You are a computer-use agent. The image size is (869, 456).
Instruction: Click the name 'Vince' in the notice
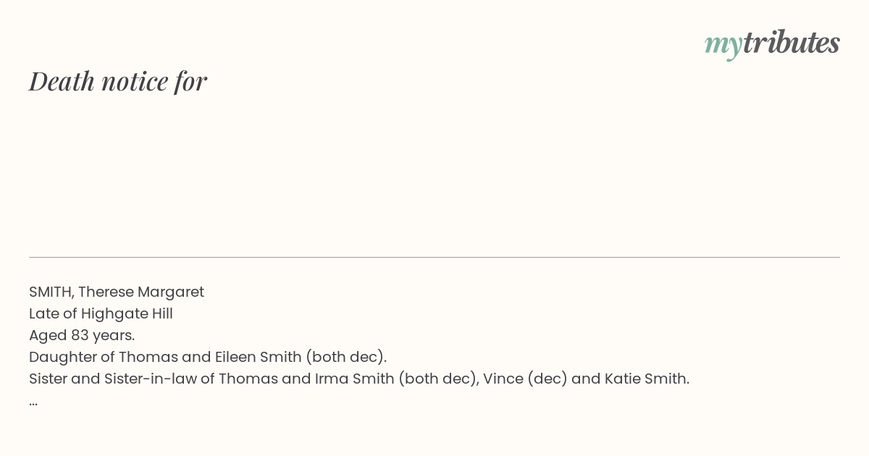pyautogui.click(x=501, y=379)
